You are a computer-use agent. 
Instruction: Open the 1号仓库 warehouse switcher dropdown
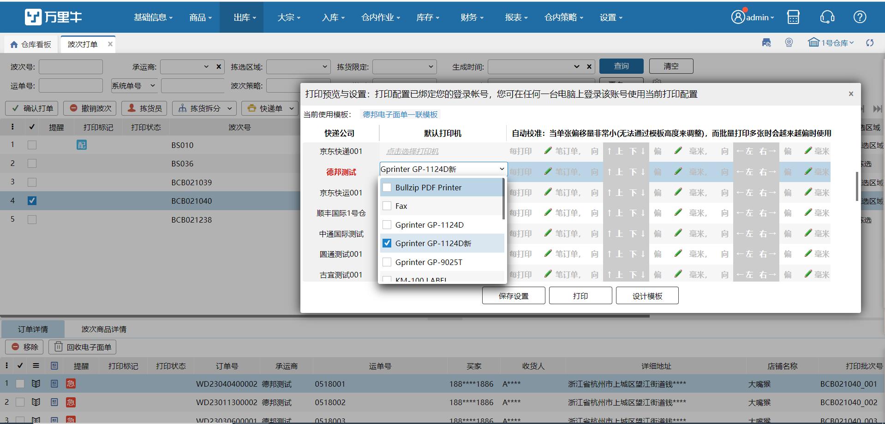(831, 42)
